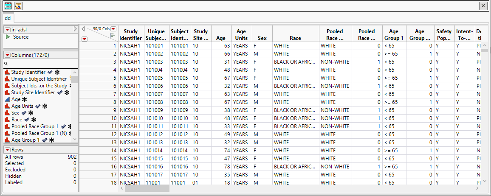The height and width of the screenshot is (196, 491).
Task: Click the asterisk icon next to Race
Action: click(34, 120)
